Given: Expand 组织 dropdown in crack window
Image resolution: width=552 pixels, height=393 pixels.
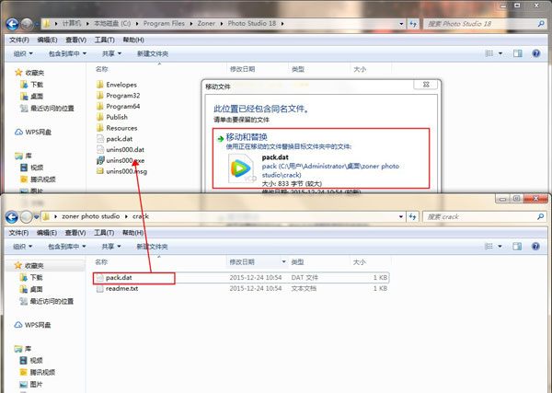Looking at the screenshot, I should click(22, 246).
